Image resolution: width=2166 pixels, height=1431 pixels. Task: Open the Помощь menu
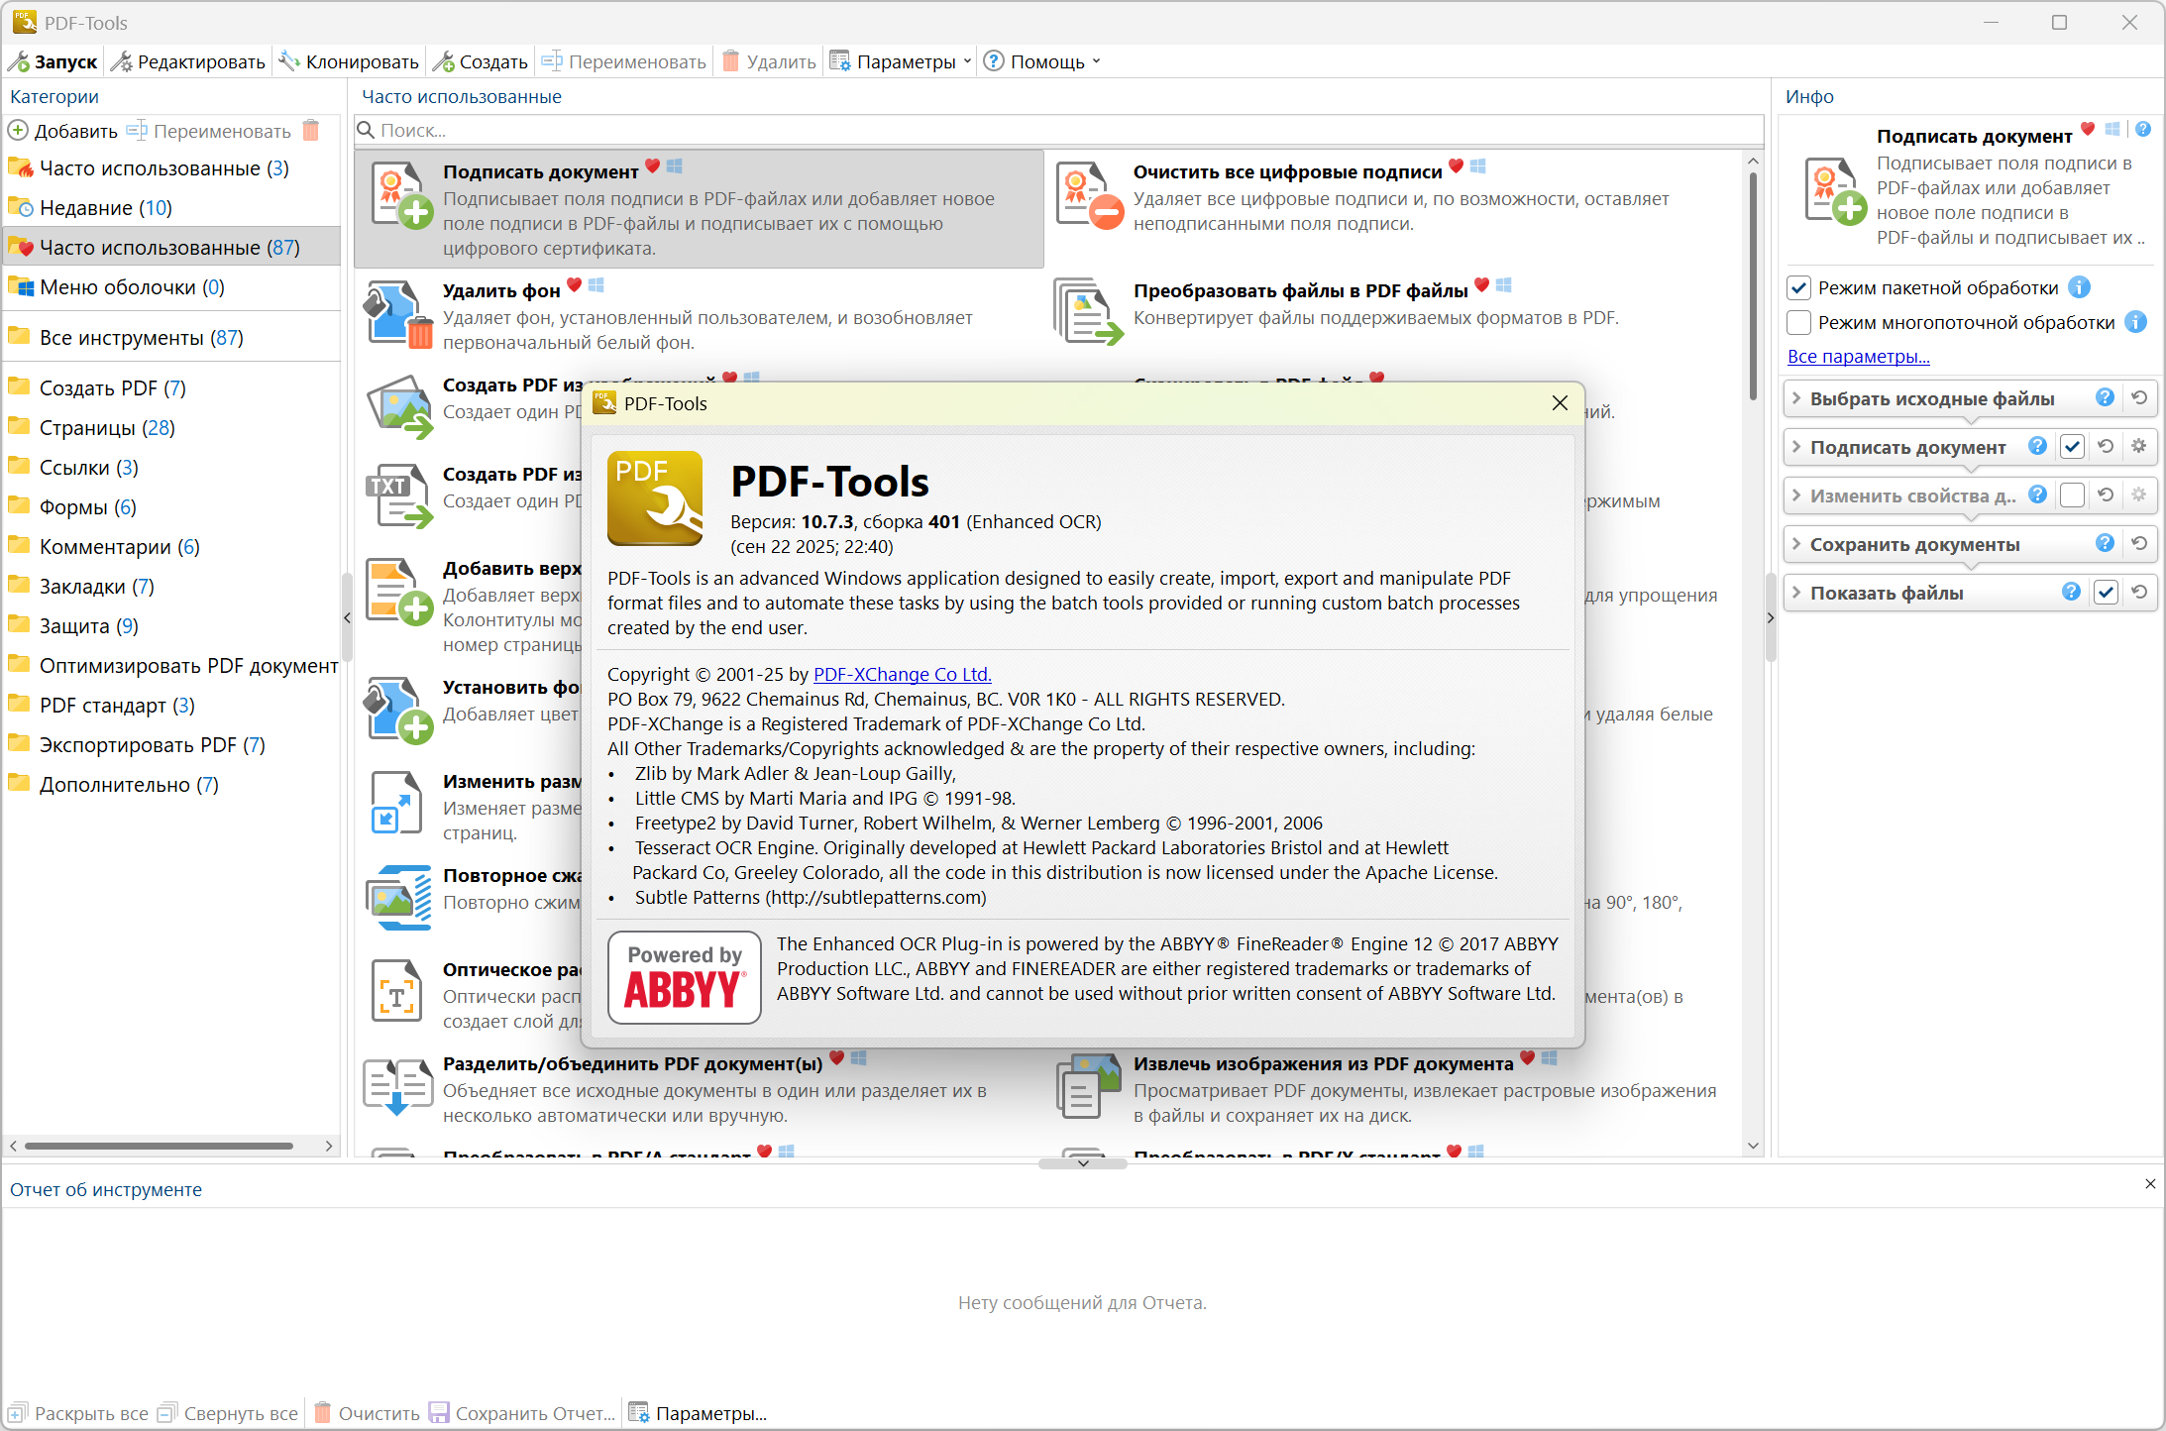click(1046, 61)
